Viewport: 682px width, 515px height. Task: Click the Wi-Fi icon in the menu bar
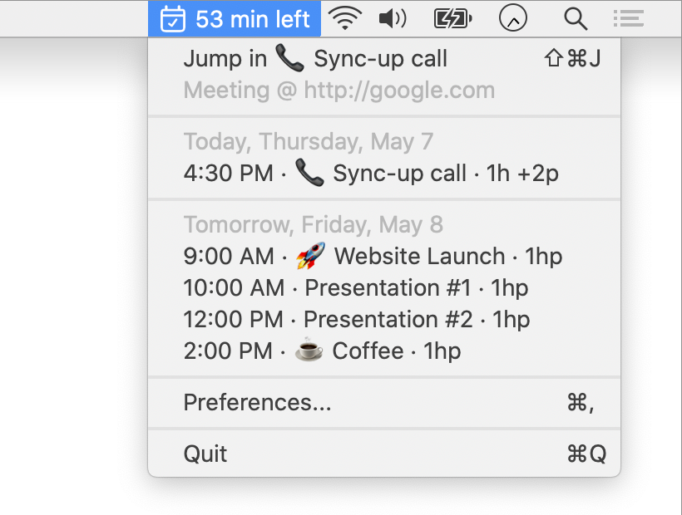[x=345, y=17]
